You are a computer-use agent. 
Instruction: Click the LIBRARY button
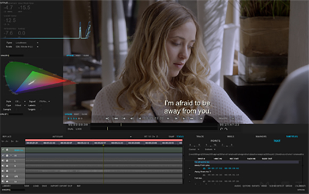tap(6, 185)
